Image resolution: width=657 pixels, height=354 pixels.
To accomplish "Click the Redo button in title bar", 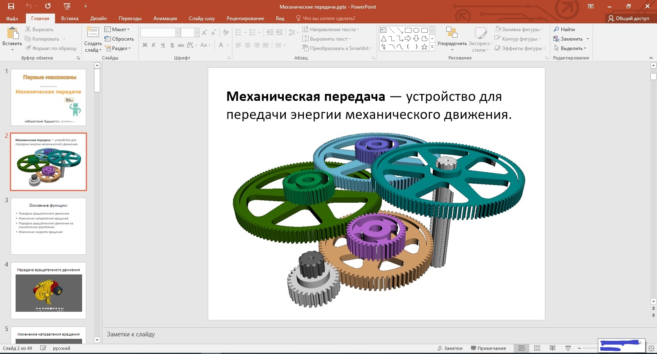I will tap(48, 6).
